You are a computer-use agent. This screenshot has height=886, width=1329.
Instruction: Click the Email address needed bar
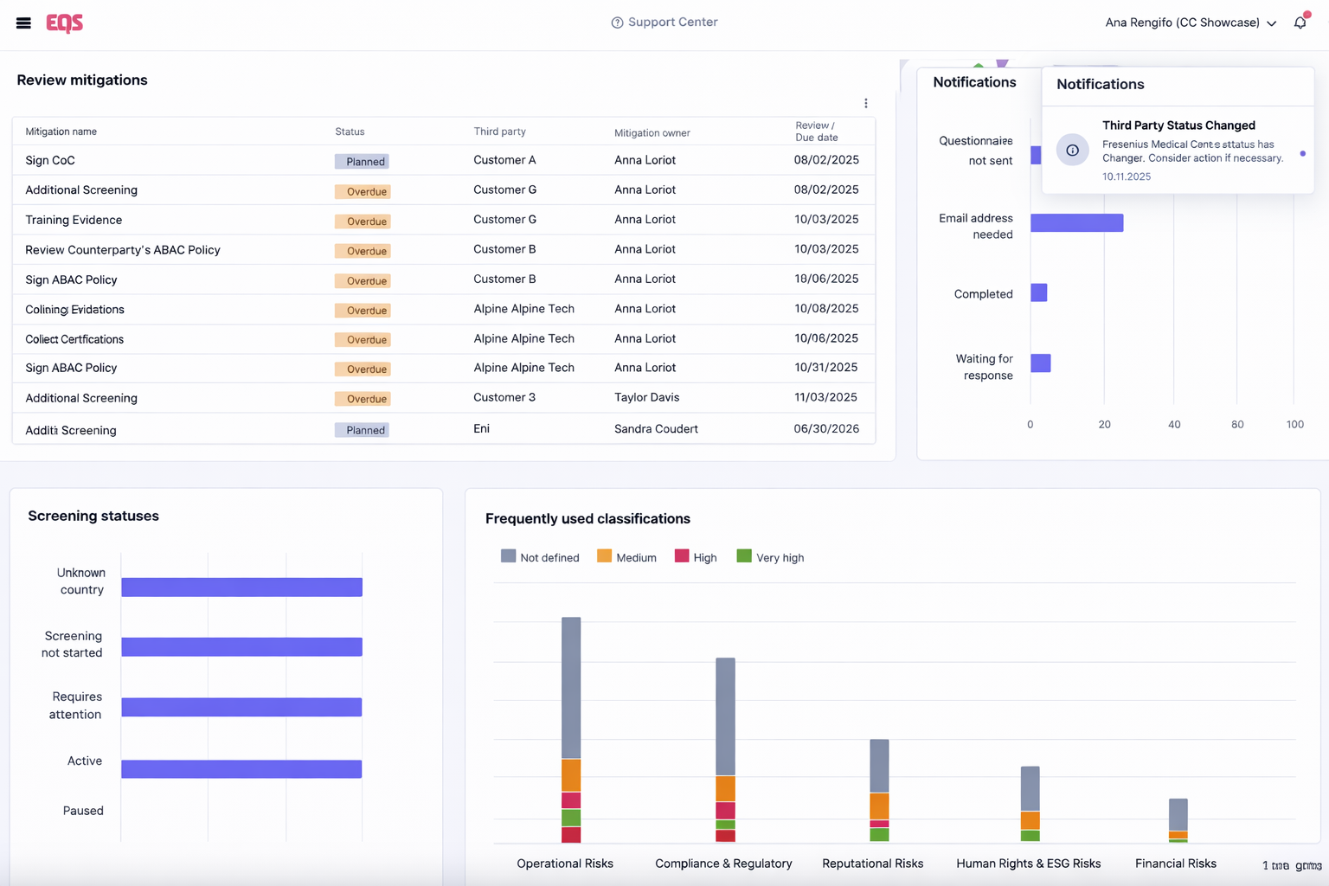click(1076, 223)
